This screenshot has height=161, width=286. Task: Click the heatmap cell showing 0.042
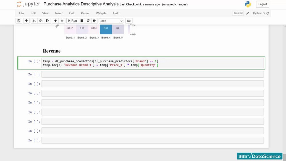pos(70,29)
